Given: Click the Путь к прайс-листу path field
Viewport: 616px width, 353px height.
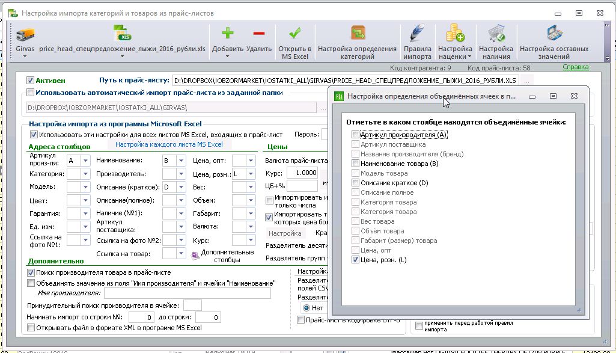Looking at the screenshot, I should click(346, 81).
